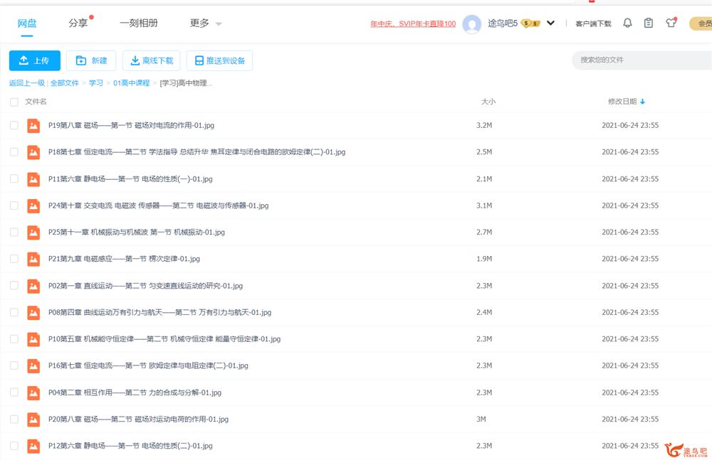Click the sort arrow beside 修改日期
Image resolution: width=712 pixels, height=460 pixels.
click(x=643, y=102)
